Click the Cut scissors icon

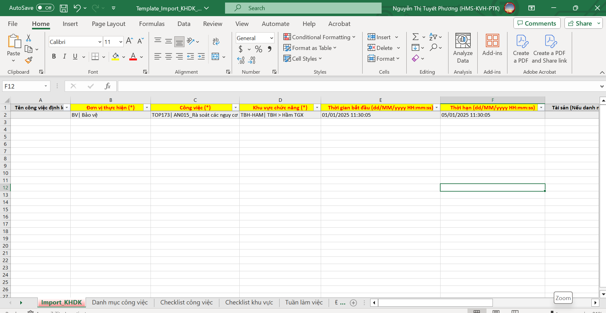pos(29,38)
